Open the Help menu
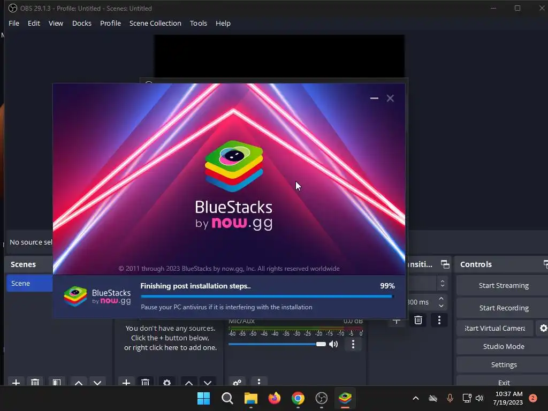The image size is (548, 411). pyautogui.click(x=223, y=23)
